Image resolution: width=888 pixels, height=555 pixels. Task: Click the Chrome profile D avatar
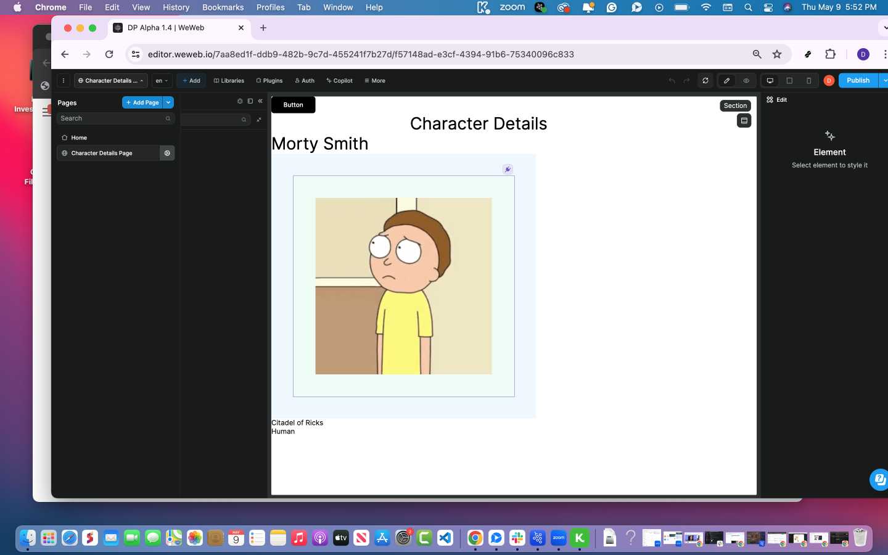point(863,54)
